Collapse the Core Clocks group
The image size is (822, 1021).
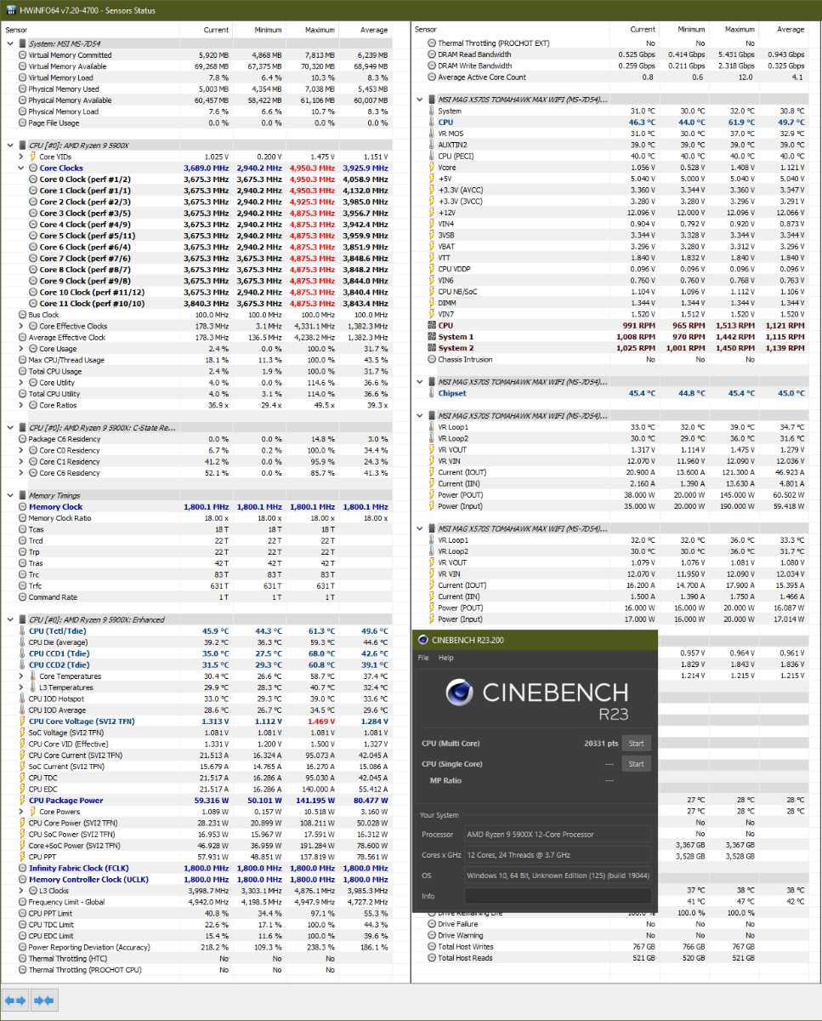point(21,168)
